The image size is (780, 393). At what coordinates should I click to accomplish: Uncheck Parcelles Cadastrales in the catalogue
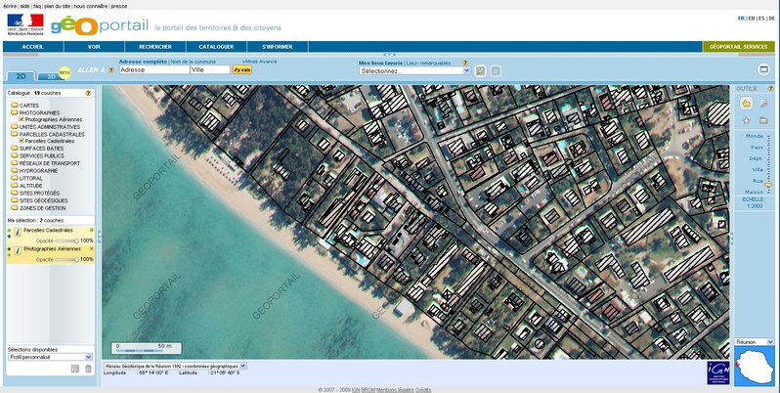pyautogui.click(x=22, y=140)
